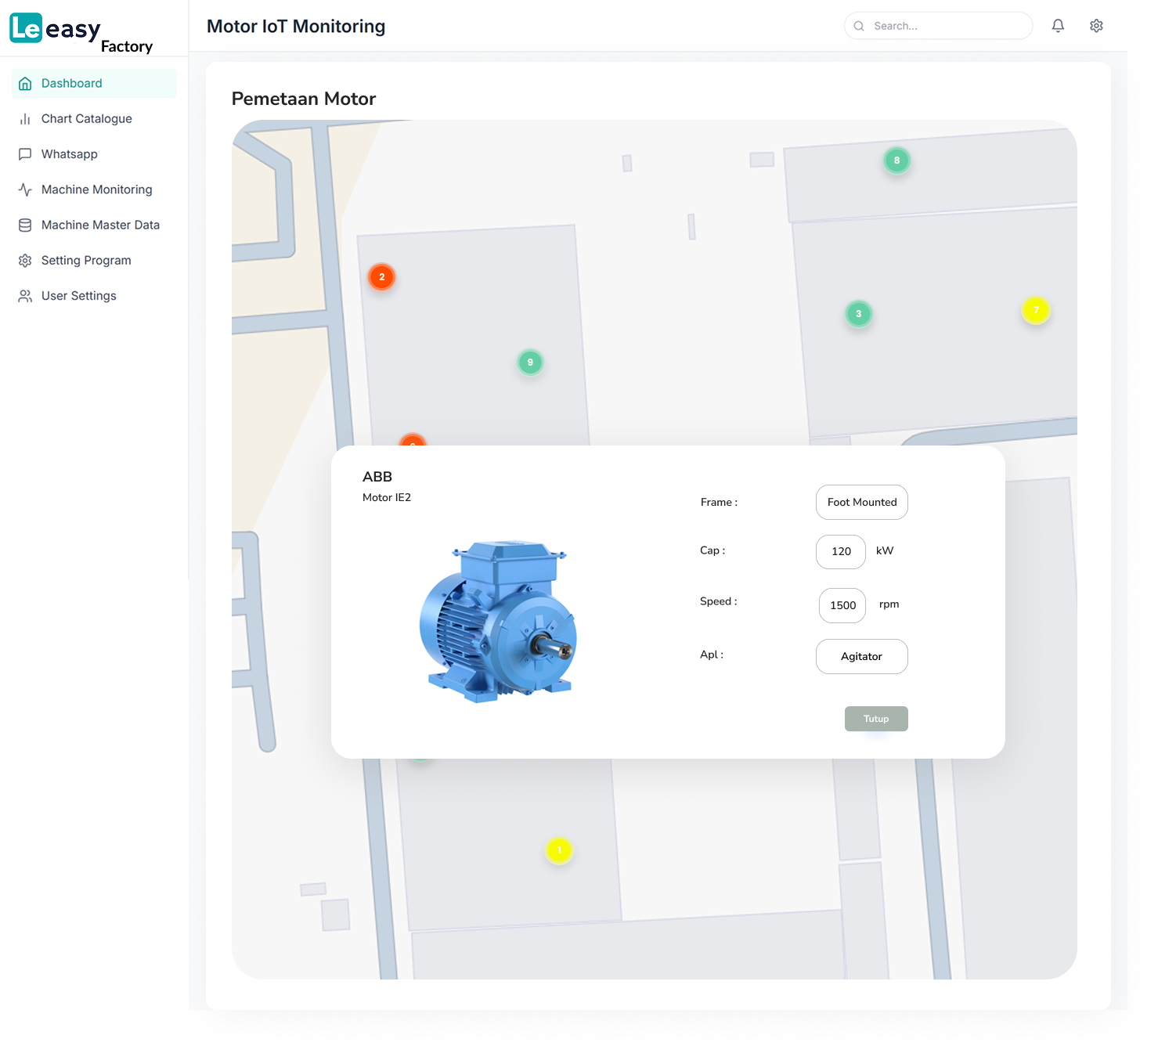Viewport: 1158px width, 1057px height.
Task: Go to User Settings
Action: coord(78,296)
